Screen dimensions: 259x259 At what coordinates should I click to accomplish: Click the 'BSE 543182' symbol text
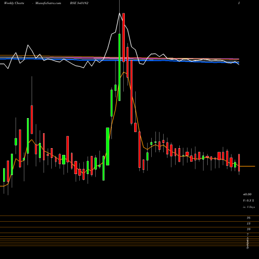(79, 3)
